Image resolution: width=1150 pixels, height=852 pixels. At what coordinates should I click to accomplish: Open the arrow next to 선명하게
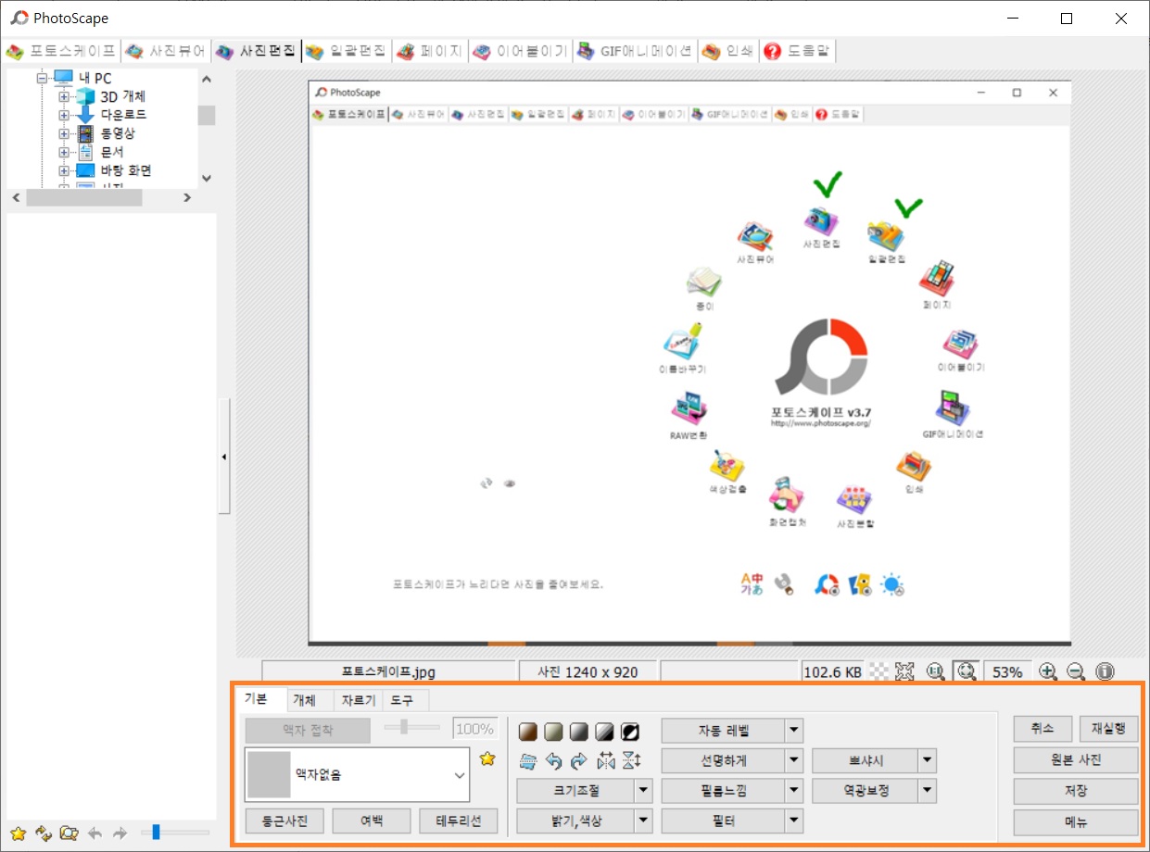793,761
